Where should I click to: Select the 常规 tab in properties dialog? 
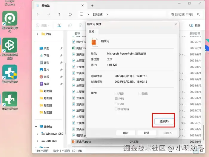coord(92,32)
